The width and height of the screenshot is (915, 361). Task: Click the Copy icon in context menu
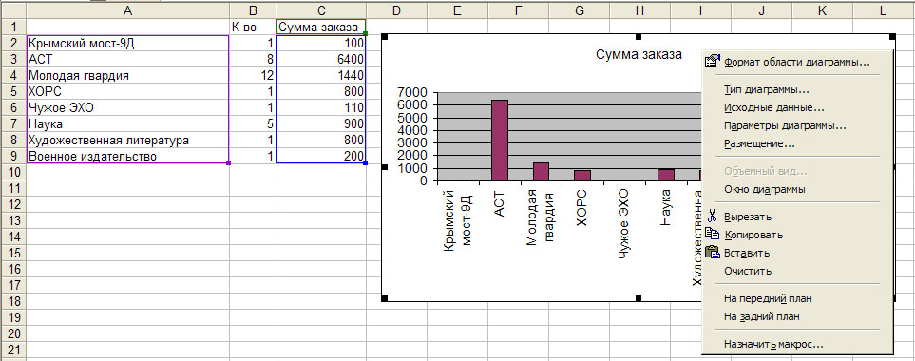(x=712, y=235)
